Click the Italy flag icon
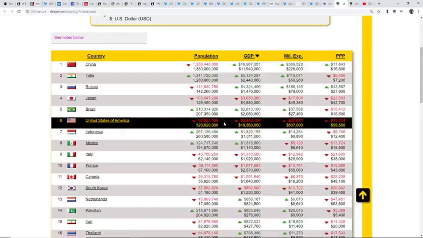423x238 pixels. pos(71,154)
